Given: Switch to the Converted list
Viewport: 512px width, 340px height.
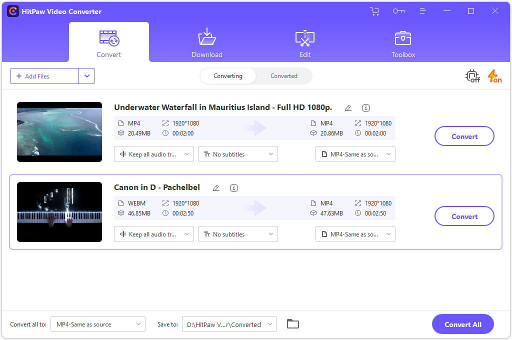Looking at the screenshot, I should (284, 76).
